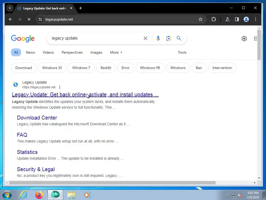Filter by Windows 10 chip
The width and height of the screenshot is (266, 200).
(x=52, y=68)
